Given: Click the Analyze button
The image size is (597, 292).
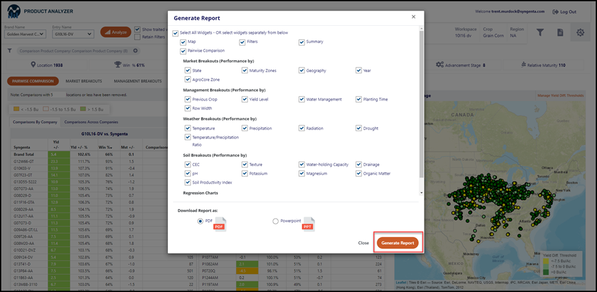Looking at the screenshot, I should pyautogui.click(x=115, y=32).
